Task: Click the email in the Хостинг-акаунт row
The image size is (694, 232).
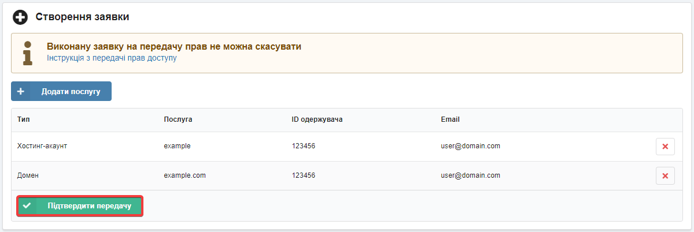Action: 470,146
